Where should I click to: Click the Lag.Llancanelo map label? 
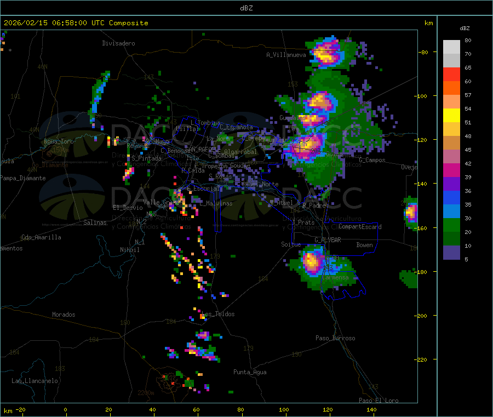click(x=35, y=381)
